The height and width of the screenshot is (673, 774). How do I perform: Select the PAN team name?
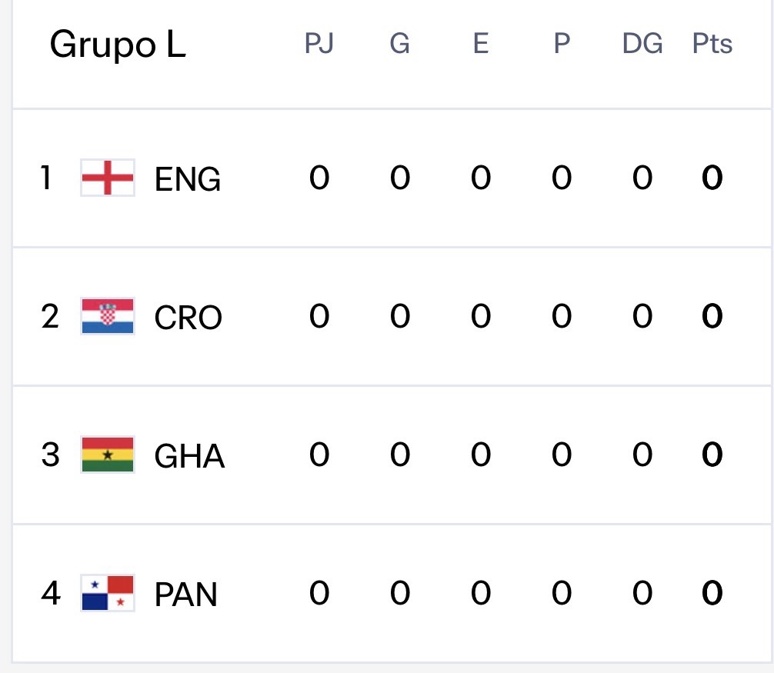point(186,595)
